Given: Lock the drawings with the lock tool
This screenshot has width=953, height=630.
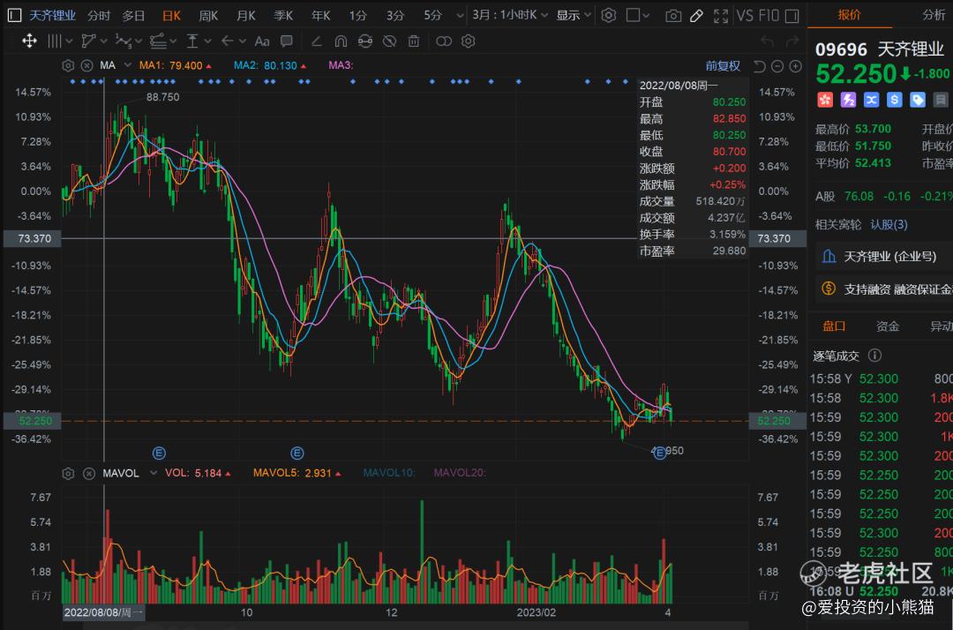Looking at the screenshot, I should tap(365, 41).
